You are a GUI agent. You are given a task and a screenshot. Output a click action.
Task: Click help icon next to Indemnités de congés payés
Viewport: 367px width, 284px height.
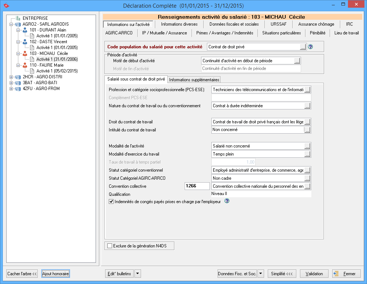pyautogui.click(x=227, y=201)
